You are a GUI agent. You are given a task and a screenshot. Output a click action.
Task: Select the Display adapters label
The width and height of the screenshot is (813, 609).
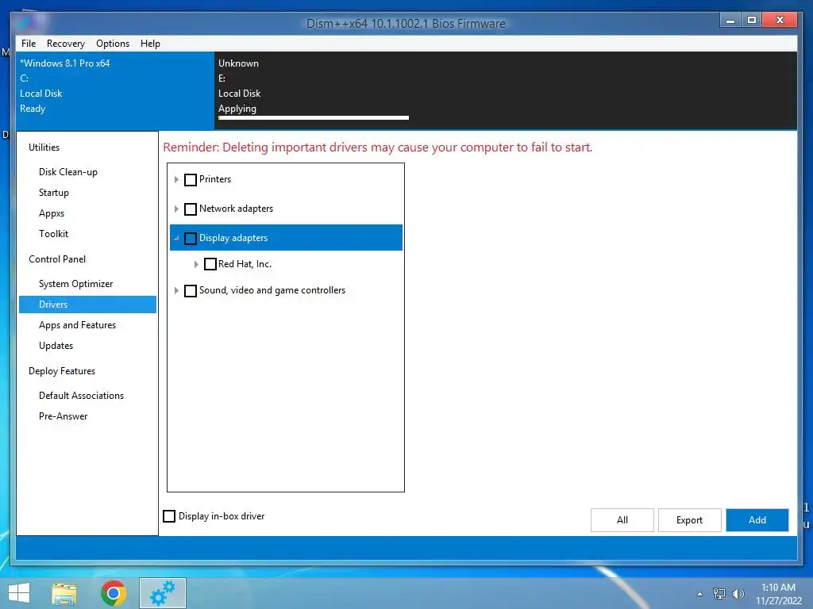pyautogui.click(x=233, y=238)
